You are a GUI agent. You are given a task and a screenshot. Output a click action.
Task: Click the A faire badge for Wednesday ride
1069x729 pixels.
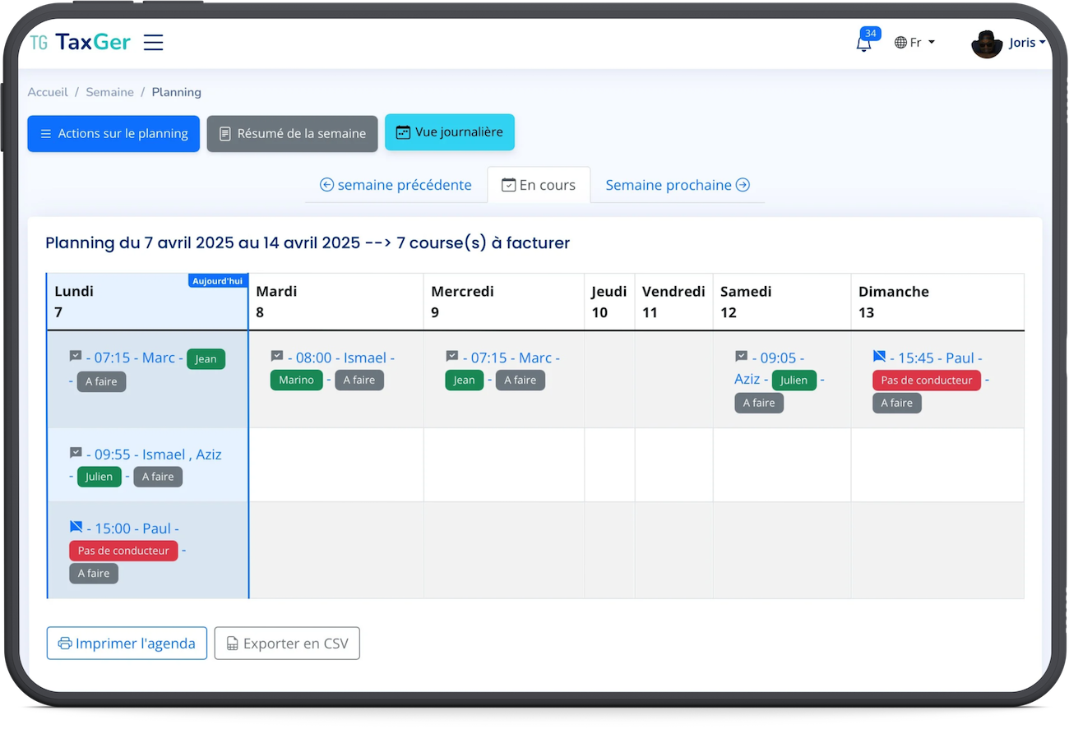click(x=521, y=380)
